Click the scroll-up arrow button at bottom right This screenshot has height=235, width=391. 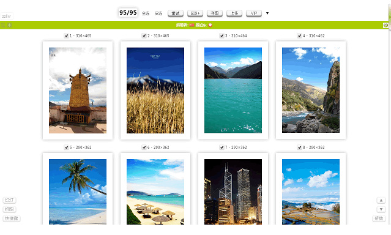coord(381,200)
